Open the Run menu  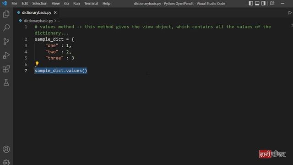(x=76, y=3)
